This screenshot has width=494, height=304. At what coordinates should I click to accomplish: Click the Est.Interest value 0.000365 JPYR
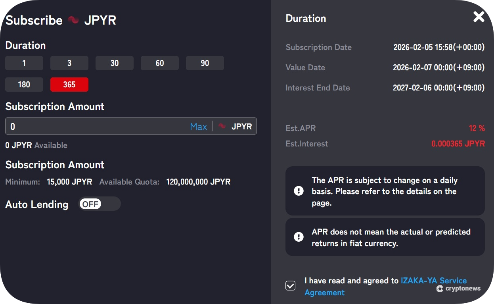pos(458,144)
